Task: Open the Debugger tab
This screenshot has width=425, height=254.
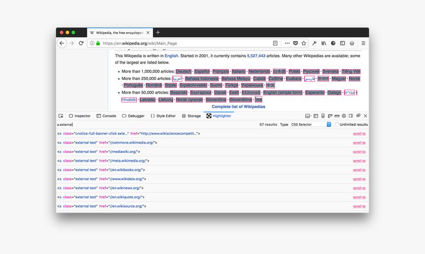Action: (133, 116)
